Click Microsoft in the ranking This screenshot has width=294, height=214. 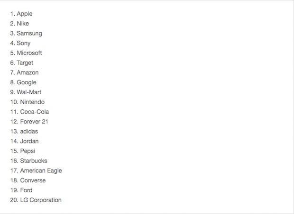(26, 53)
